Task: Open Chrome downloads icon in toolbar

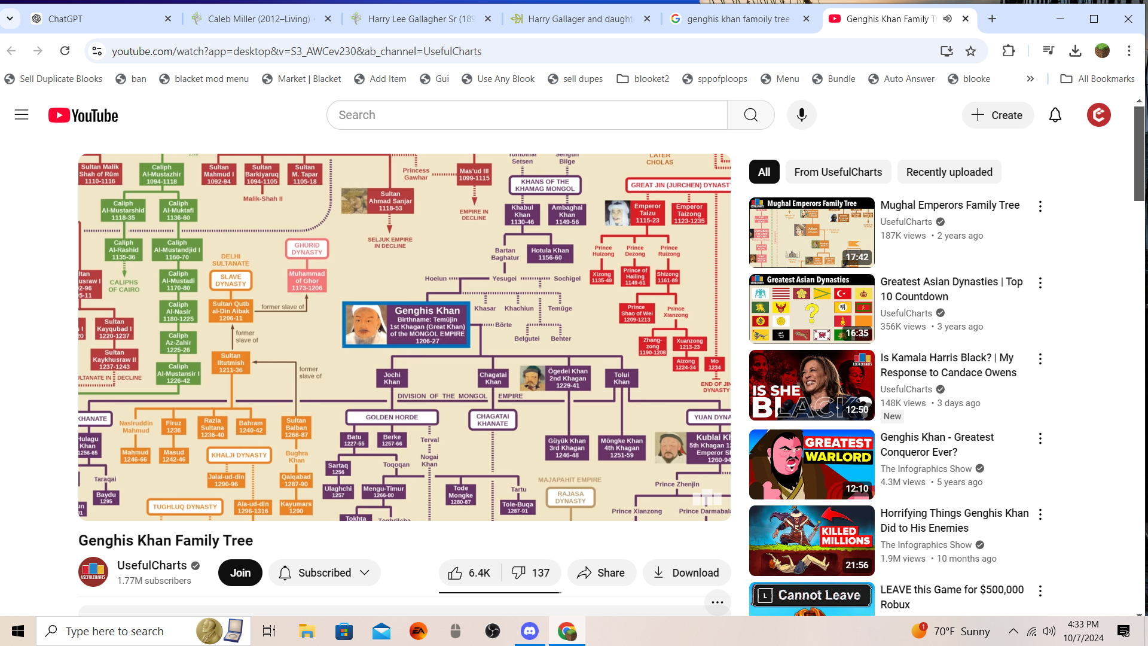Action: [x=1075, y=51]
